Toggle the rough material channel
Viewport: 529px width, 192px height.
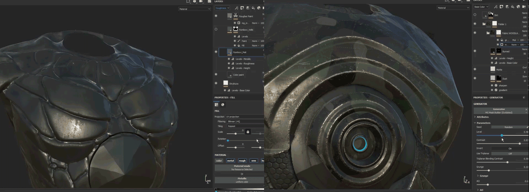pyautogui.click(x=242, y=161)
